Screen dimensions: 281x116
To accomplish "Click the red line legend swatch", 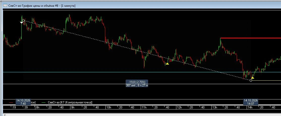I will 11,103.
